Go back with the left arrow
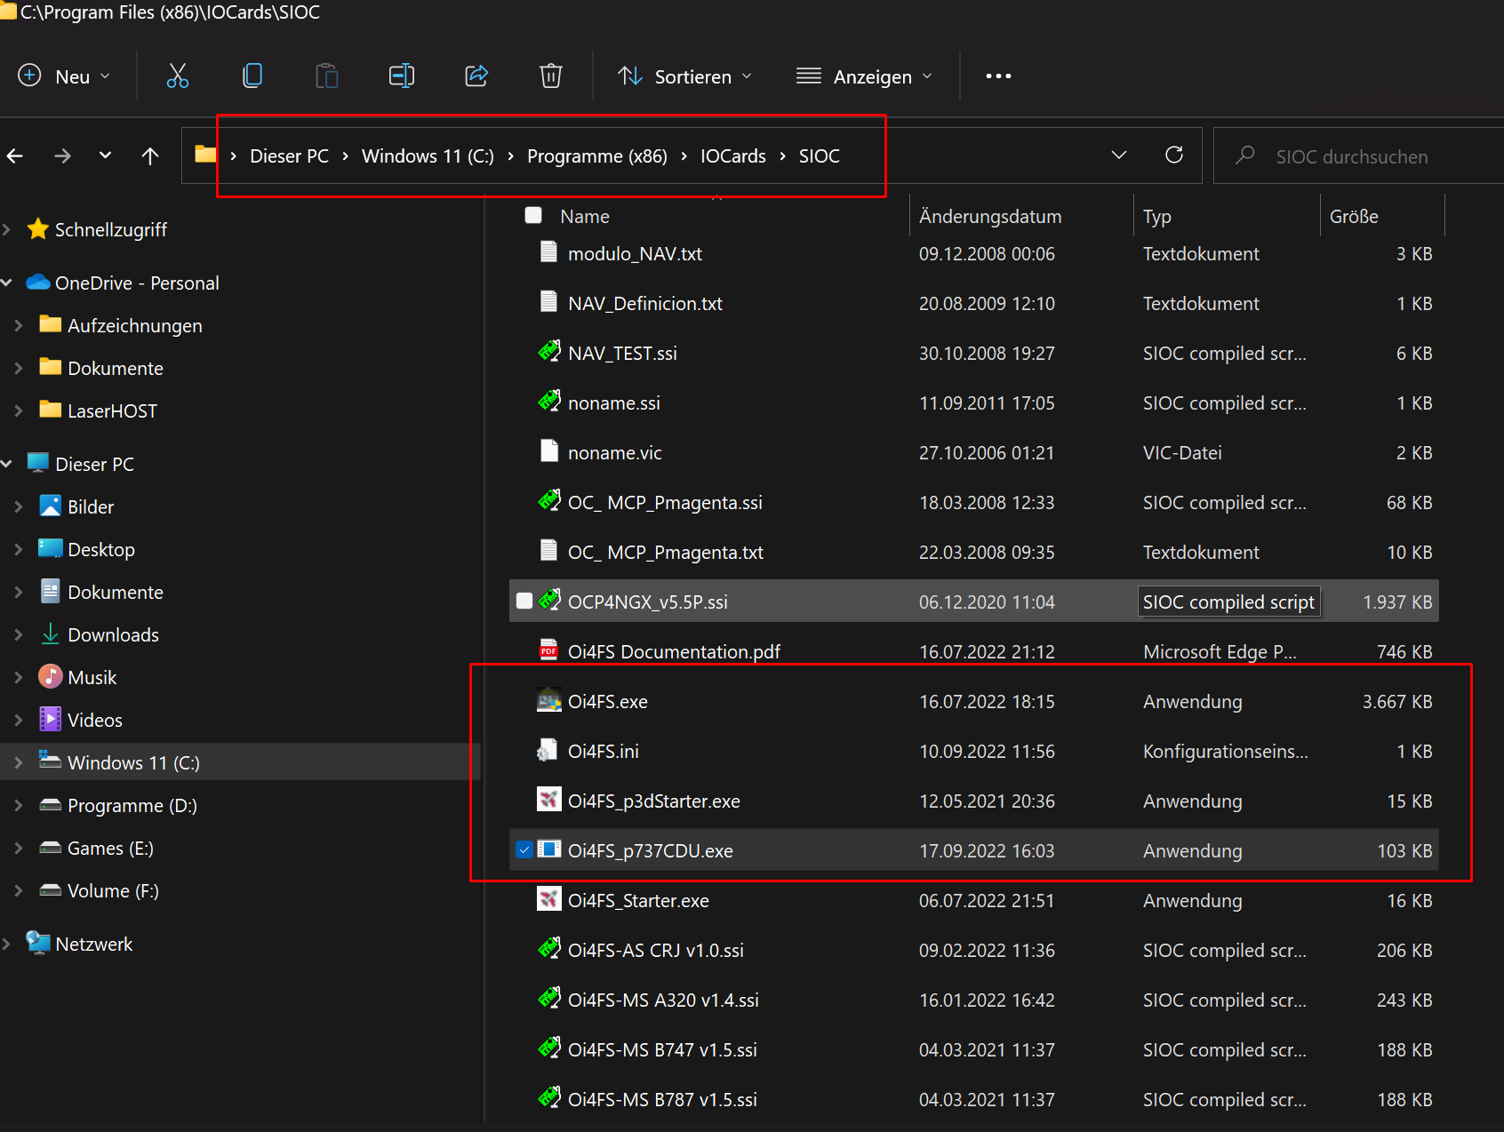The height and width of the screenshot is (1132, 1504). [x=15, y=156]
